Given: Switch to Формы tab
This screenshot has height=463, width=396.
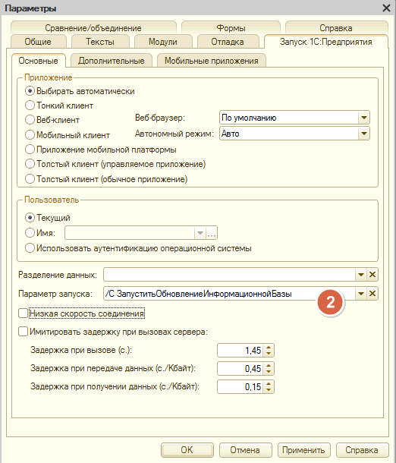Looking at the screenshot, I should [231, 28].
